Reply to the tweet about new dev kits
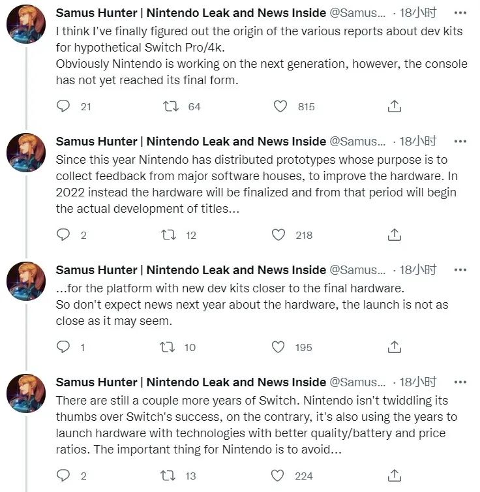Image resolution: width=480 pixels, height=492 pixels. [63, 347]
